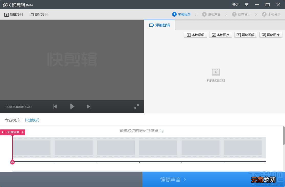Click 新建项目 to create a new project
Viewport: 285px width, 187px height.
tap(14, 15)
